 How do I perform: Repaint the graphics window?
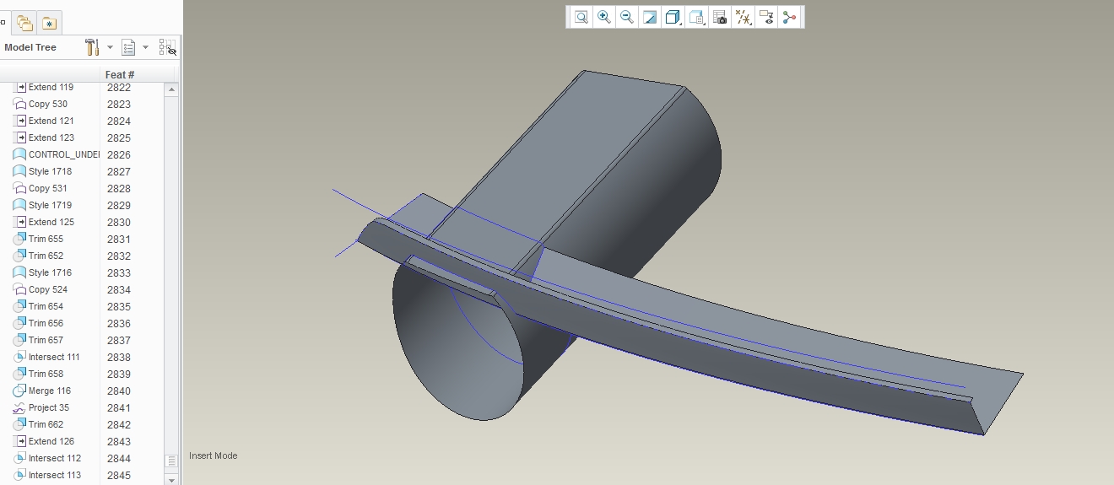(x=650, y=17)
